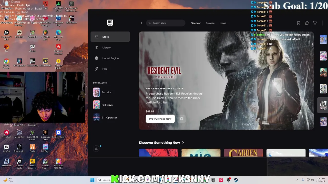Expand the system tray hidden icons chevron

coord(297,180)
